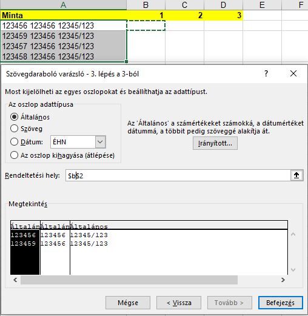
Task: Click cell containing '123459 123456 12345/123'
Action: (x=63, y=36)
